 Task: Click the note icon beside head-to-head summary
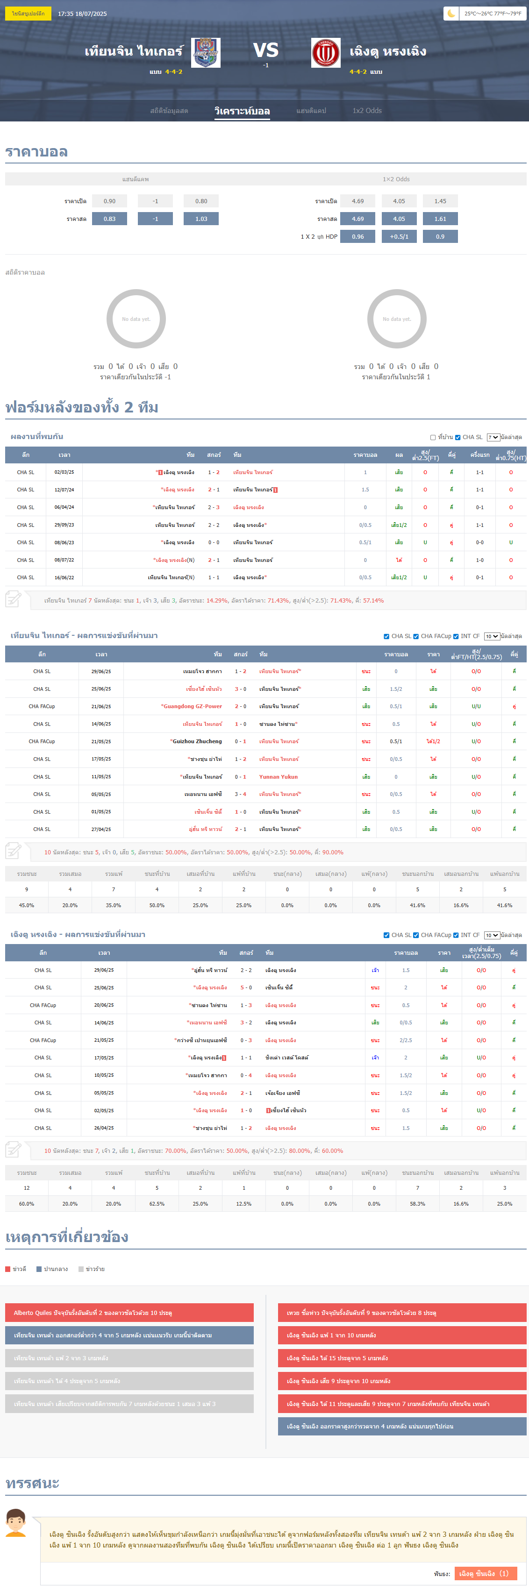point(13,599)
